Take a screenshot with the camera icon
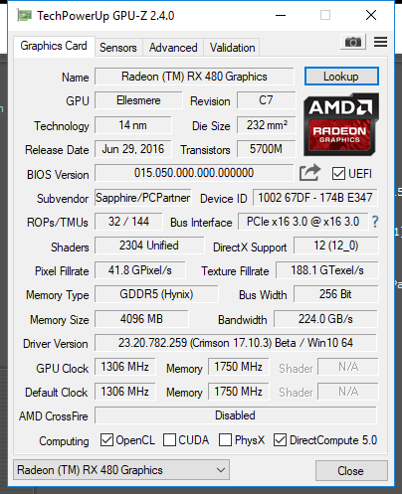This screenshot has height=494, width=402. coord(353,42)
